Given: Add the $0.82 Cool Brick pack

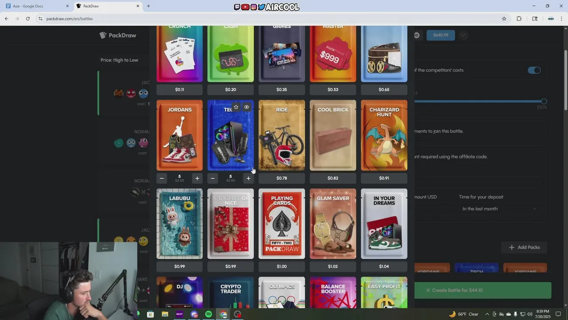Looking at the screenshot, I should pos(333,178).
